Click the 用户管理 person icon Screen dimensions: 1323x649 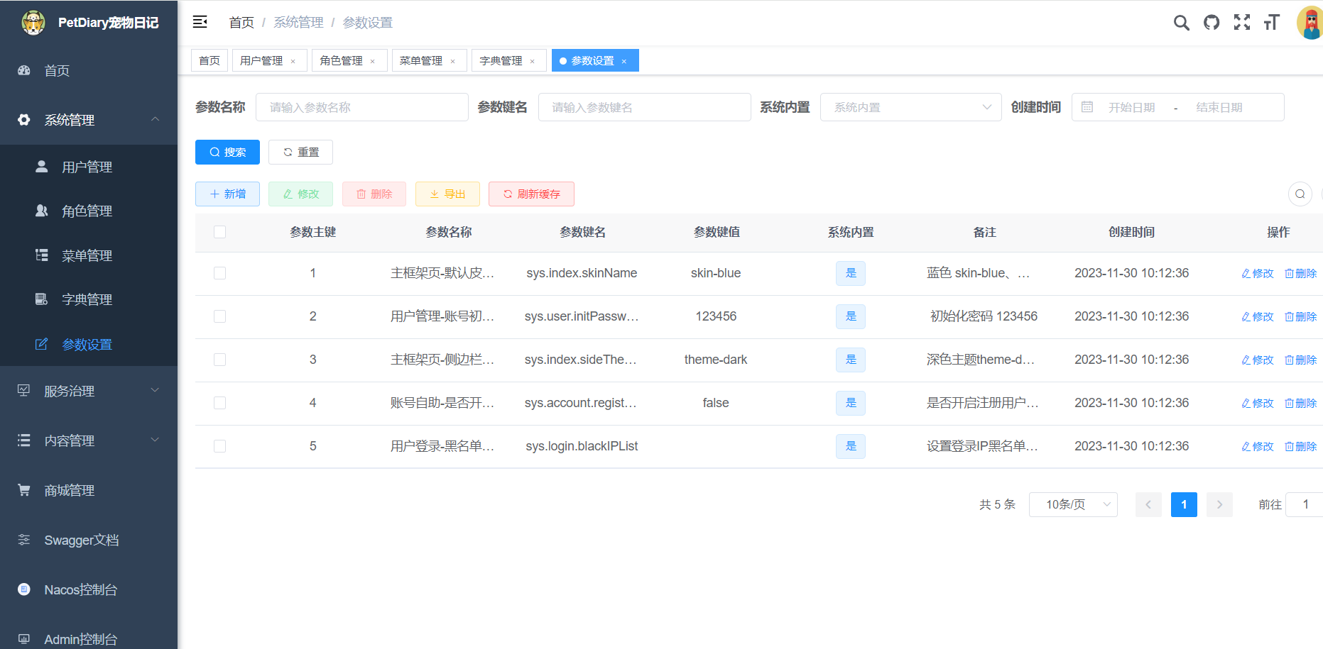point(42,167)
